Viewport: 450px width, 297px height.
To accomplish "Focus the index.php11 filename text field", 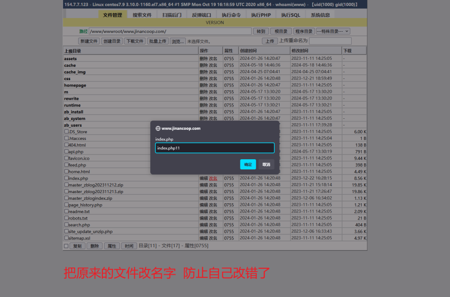I will click(x=214, y=148).
